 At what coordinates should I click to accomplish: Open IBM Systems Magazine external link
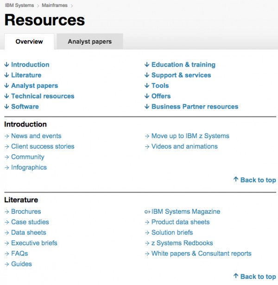(186, 212)
